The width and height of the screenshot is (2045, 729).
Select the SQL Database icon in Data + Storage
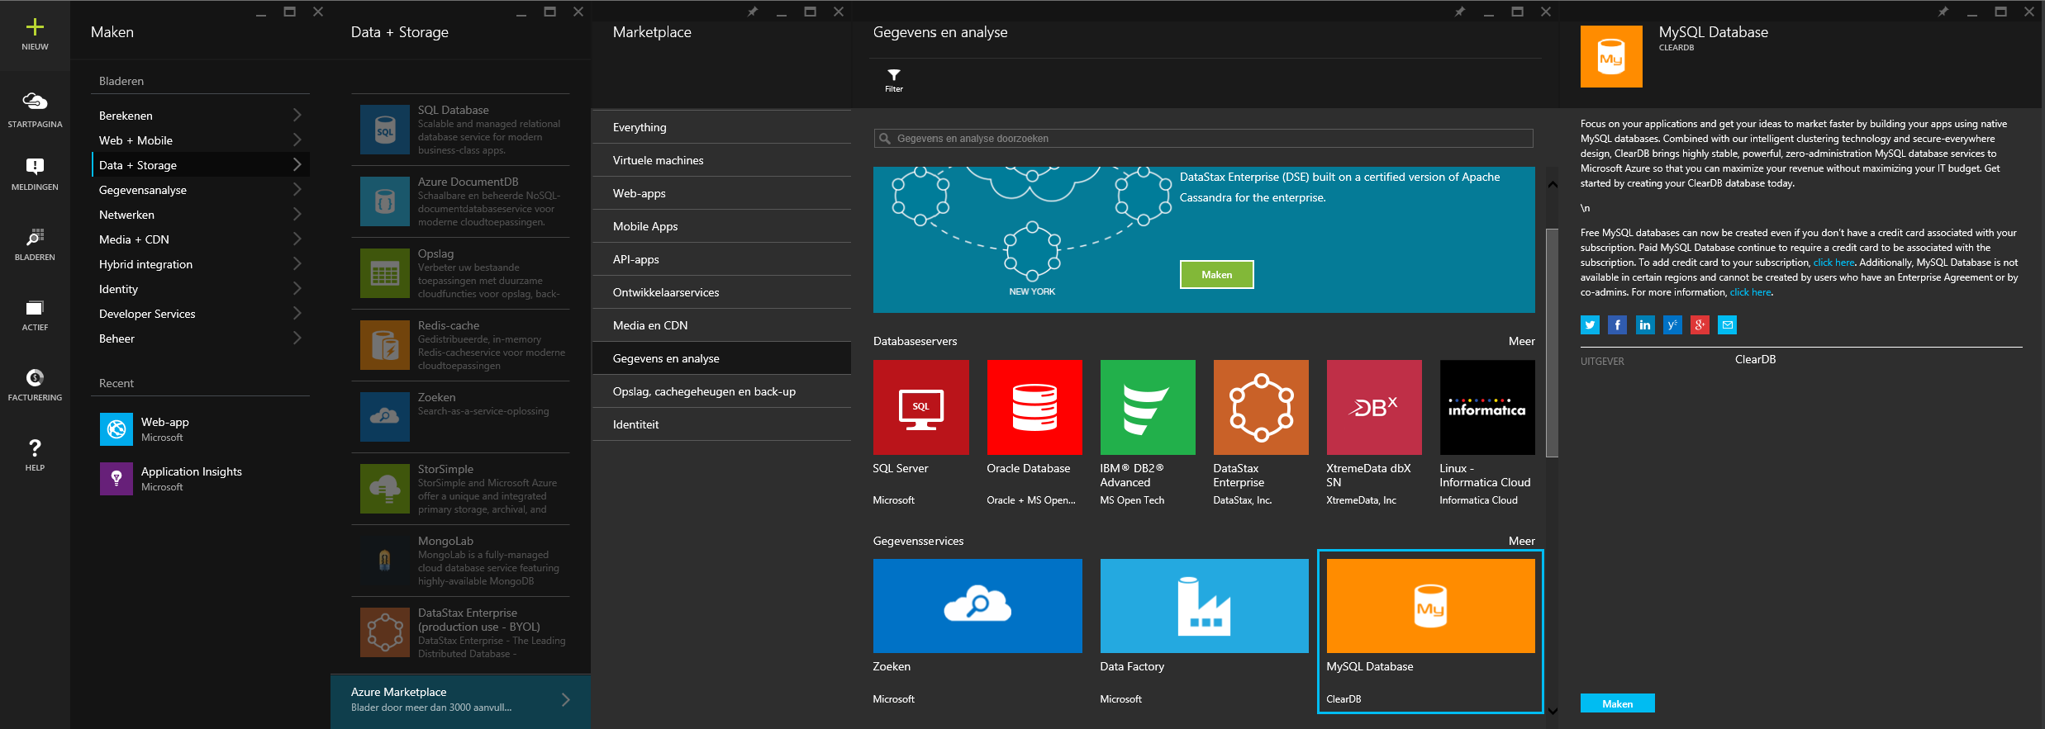385,130
